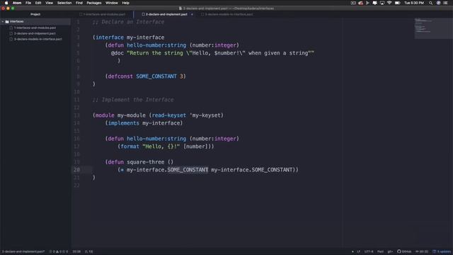Open 2-declare-and-implement.pact in tree view
This screenshot has height=255, width=453.
pos(35,33)
